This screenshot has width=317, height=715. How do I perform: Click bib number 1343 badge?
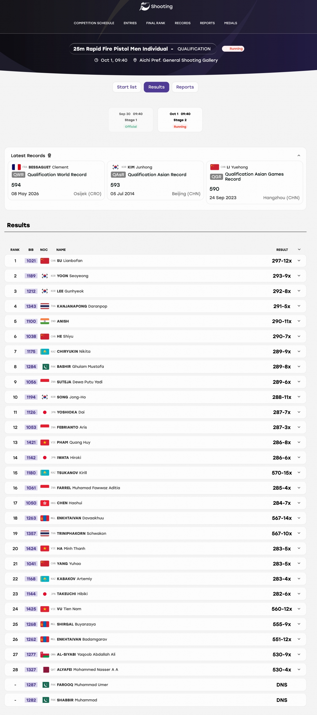point(31,306)
